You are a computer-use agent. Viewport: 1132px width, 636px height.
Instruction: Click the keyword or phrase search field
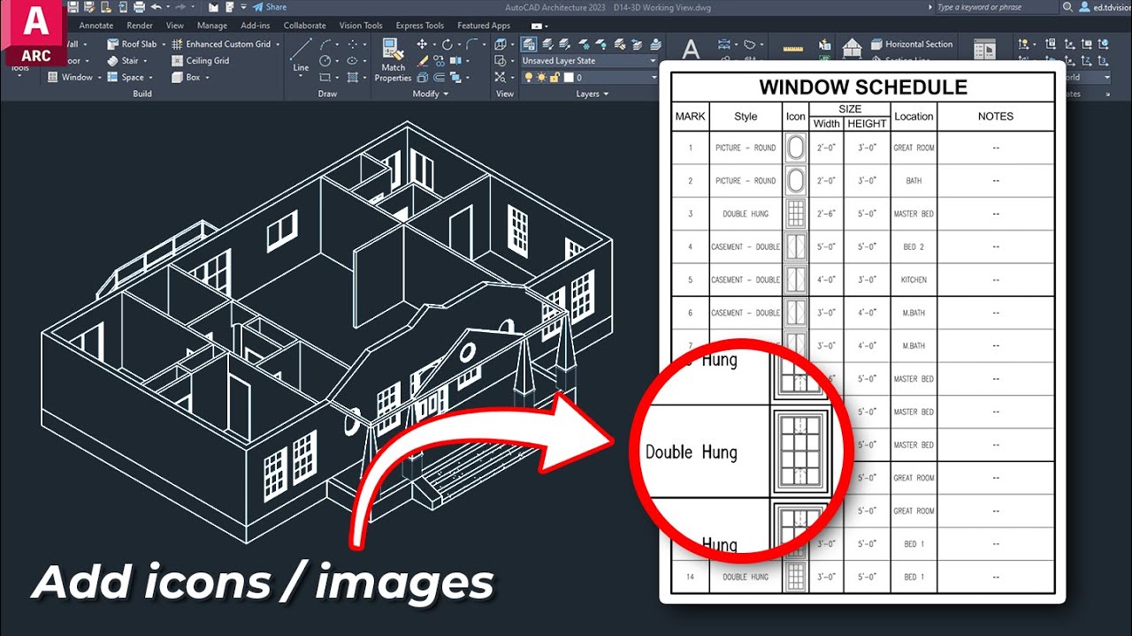(x=997, y=7)
